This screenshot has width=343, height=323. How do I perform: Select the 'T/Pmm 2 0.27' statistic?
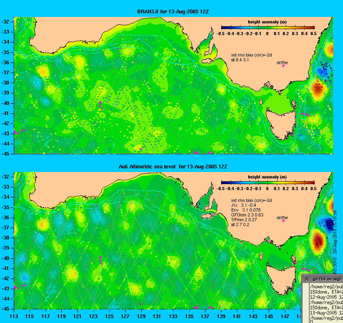(244, 220)
